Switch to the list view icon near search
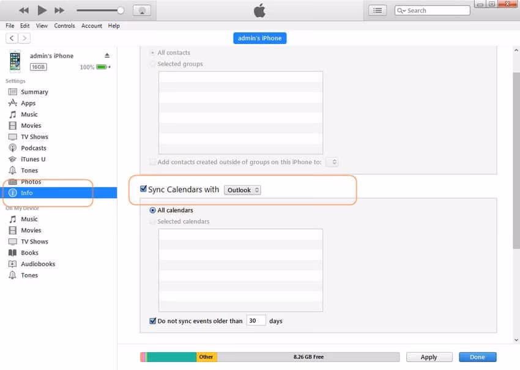This screenshot has height=370, width=520. [377, 10]
